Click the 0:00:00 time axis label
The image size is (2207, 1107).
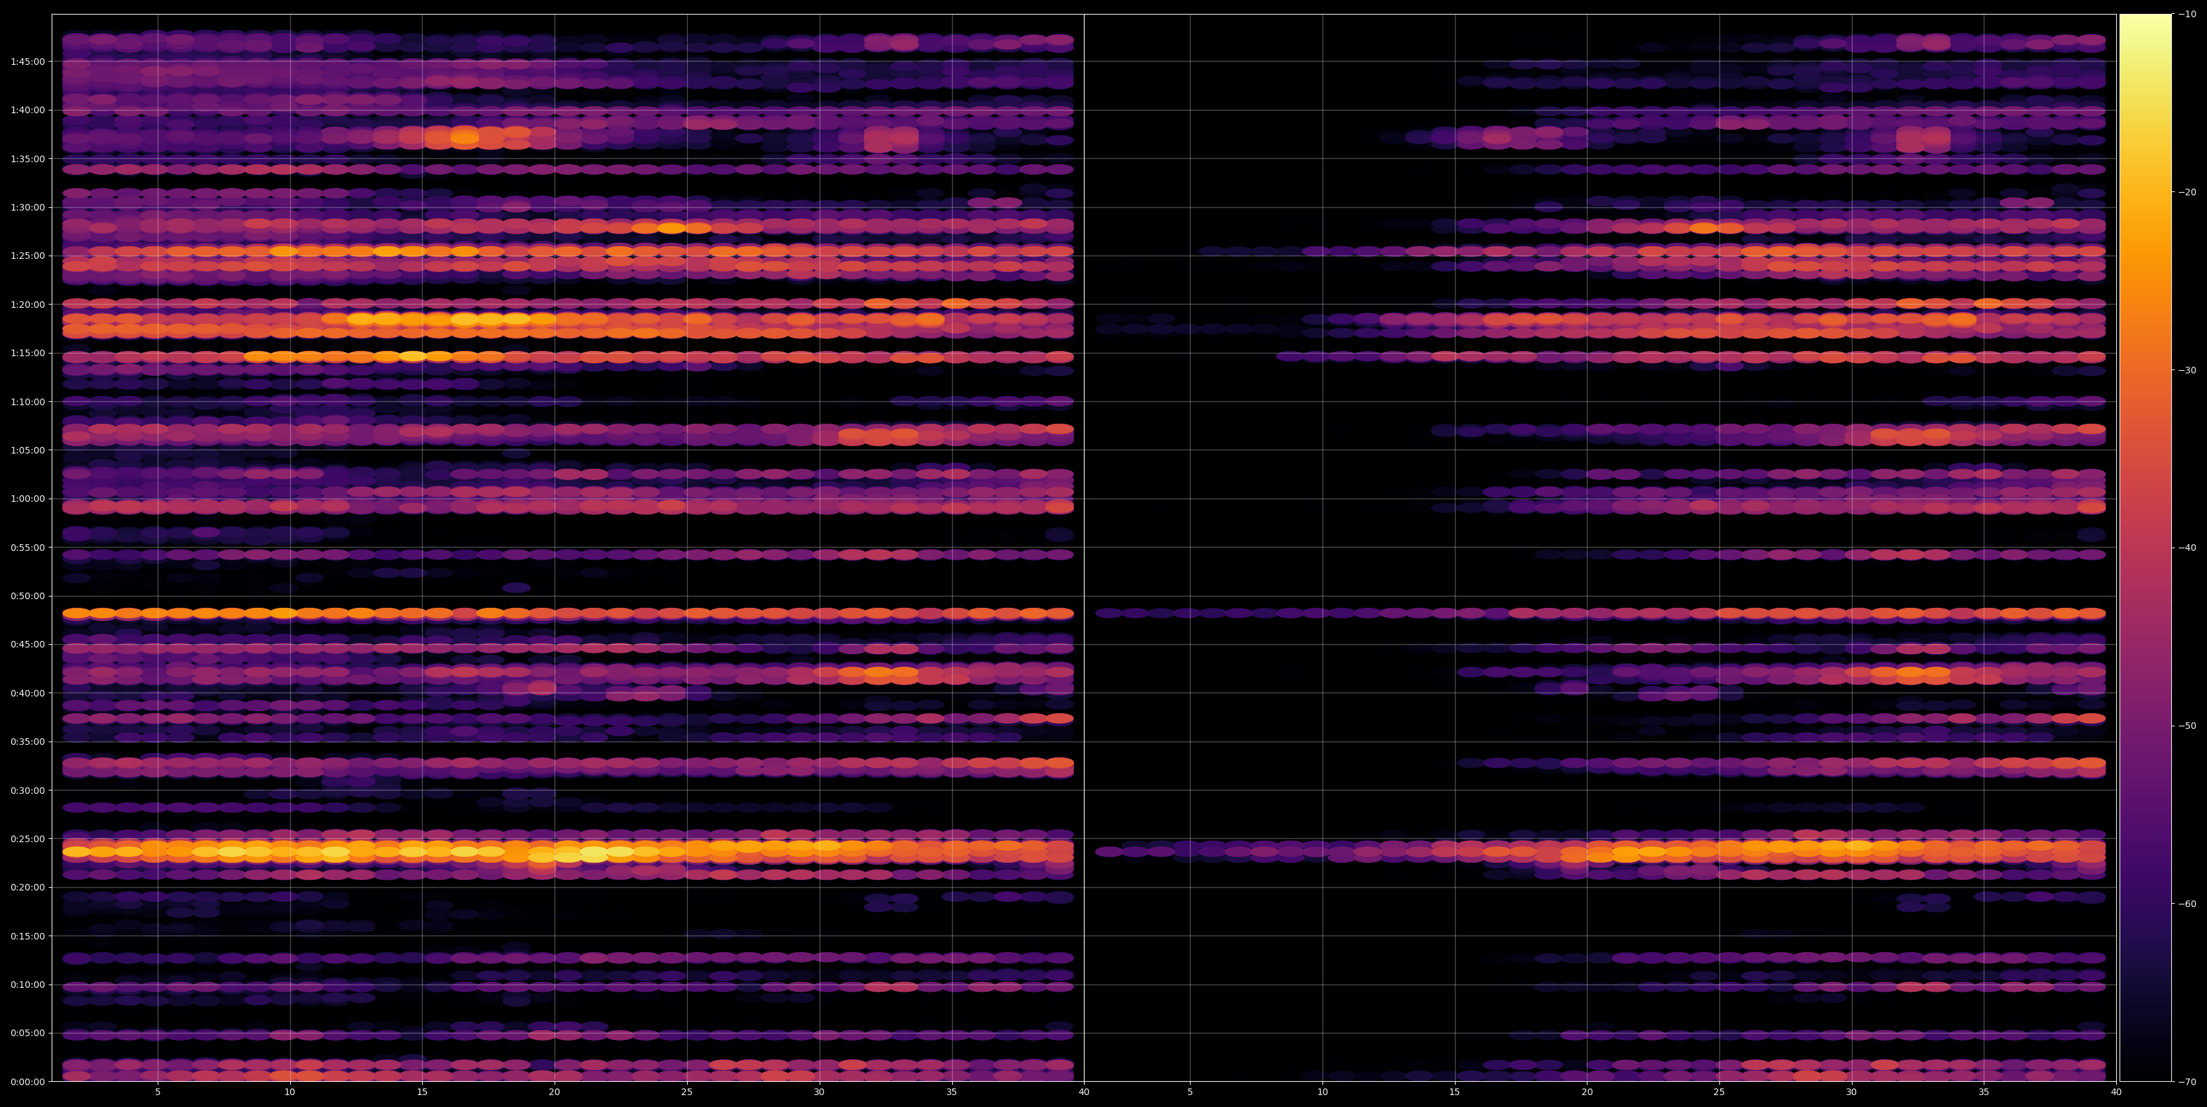27,1081
